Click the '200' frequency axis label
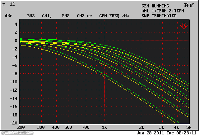199x135 pixels. [21, 127]
